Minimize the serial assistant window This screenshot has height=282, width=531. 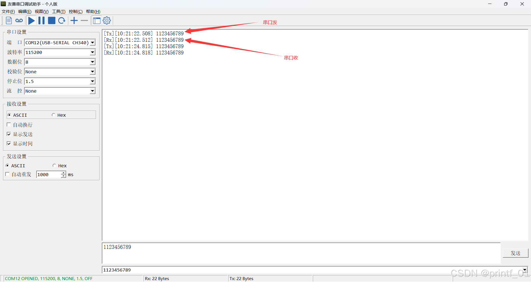point(490,4)
